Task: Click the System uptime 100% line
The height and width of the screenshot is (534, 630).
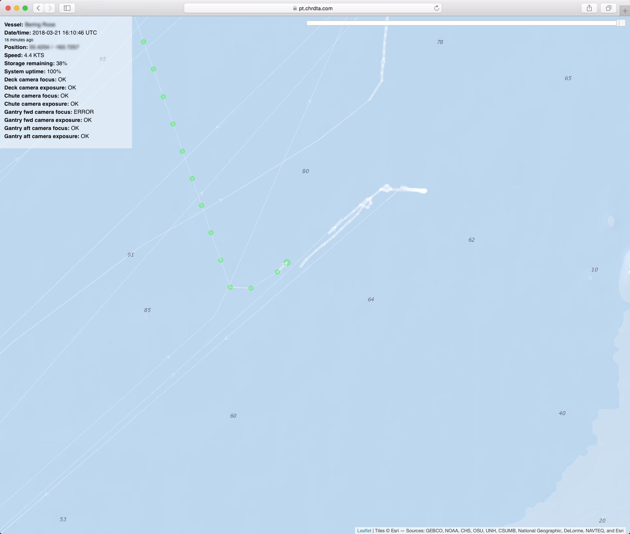Action: coord(33,72)
